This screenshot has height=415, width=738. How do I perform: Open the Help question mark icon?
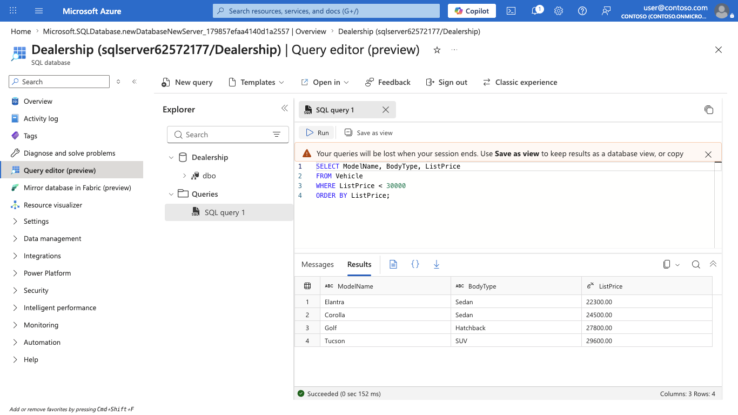point(582,11)
